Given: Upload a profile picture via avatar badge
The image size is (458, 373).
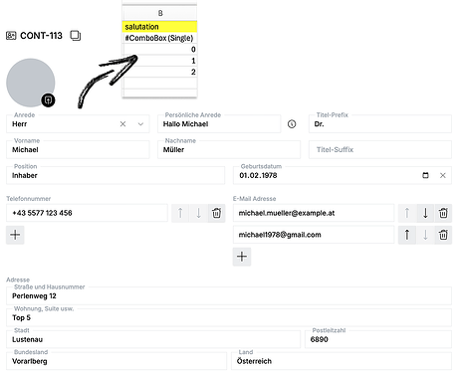Looking at the screenshot, I should [48, 100].
